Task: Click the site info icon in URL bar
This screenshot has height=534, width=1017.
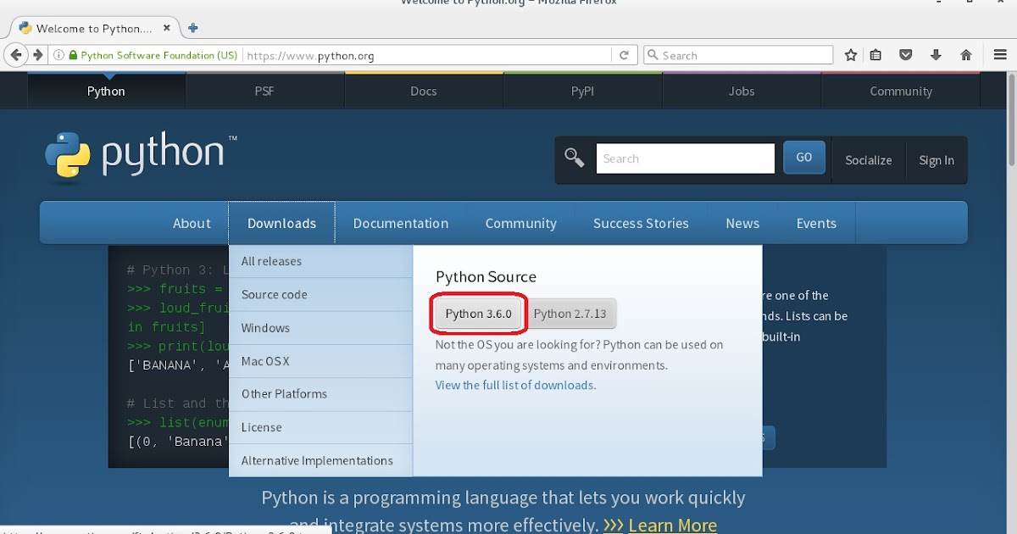Action: 59,55
